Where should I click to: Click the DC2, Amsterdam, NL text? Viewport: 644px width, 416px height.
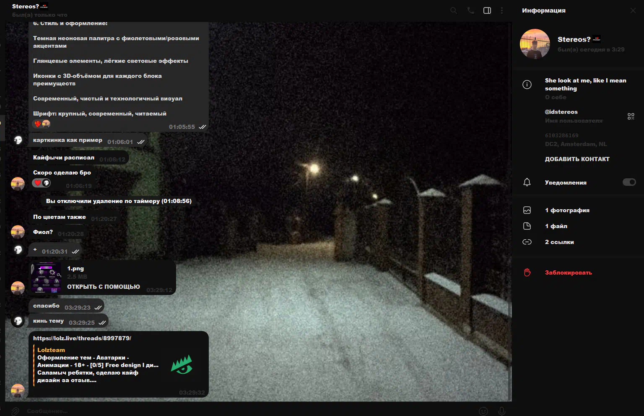click(x=576, y=144)
